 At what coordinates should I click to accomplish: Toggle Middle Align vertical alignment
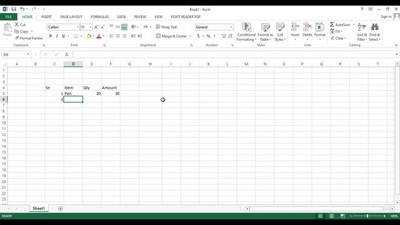pyautogui.click(x=118, y=27)
